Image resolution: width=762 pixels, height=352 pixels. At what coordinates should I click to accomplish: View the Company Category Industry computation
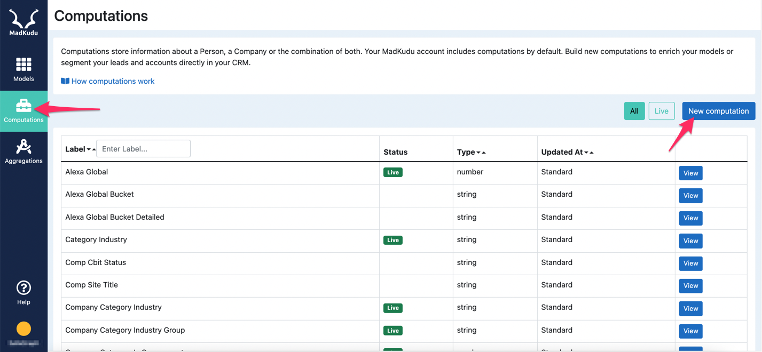pyautogui.click(x=690, y=309)
